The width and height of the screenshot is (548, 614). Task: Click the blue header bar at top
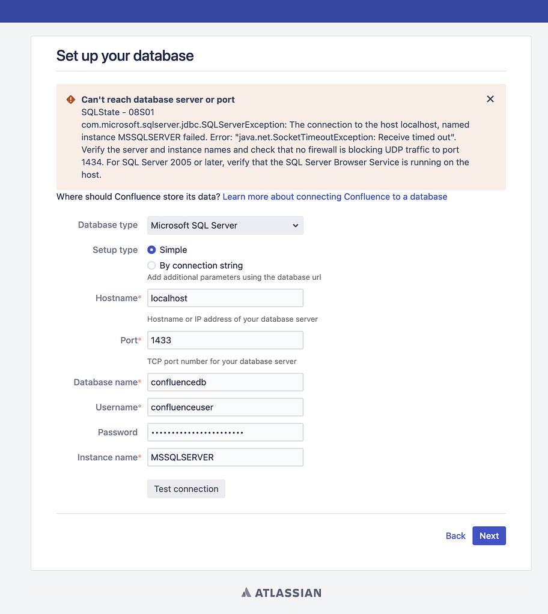pyautogui.click(x=274, y=11)
